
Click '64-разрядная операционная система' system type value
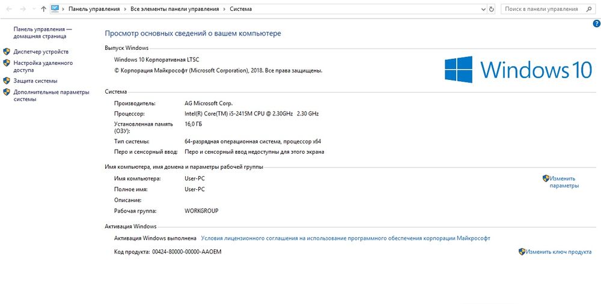tap(252, 141)
